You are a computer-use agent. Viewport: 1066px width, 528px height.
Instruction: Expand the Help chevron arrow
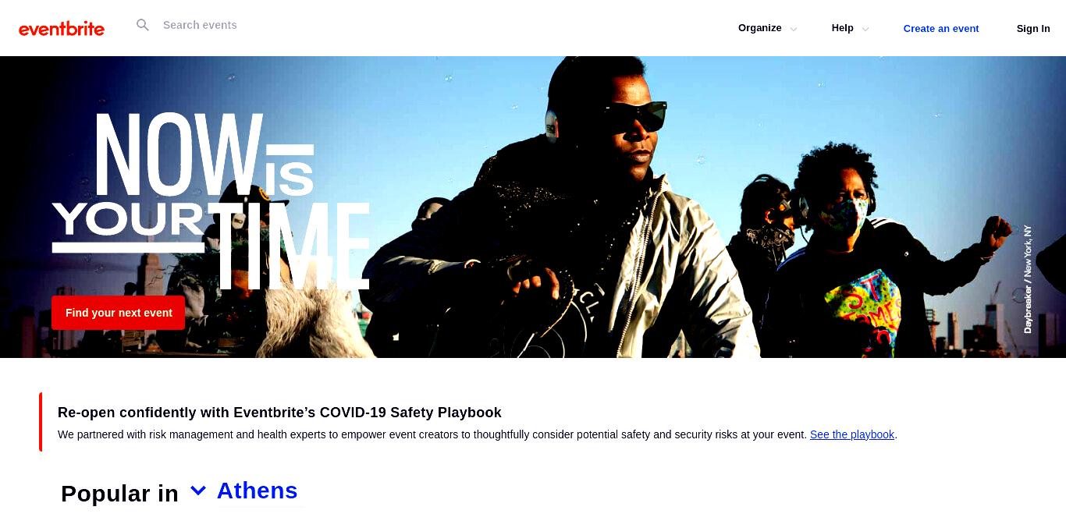click(865, 29)
